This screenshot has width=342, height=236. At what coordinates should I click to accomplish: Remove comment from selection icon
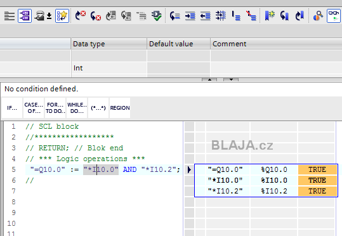pos(251,16)
